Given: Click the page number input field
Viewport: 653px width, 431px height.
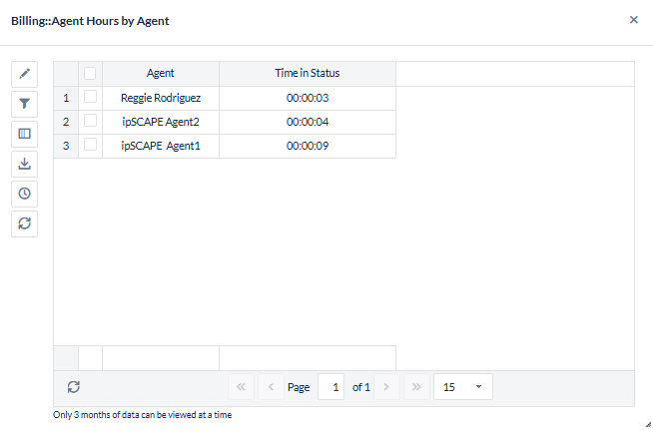Looking at the screenshot, I should click(x=331, y=387).
